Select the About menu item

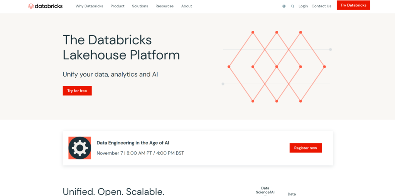click(x=186, y=6)
